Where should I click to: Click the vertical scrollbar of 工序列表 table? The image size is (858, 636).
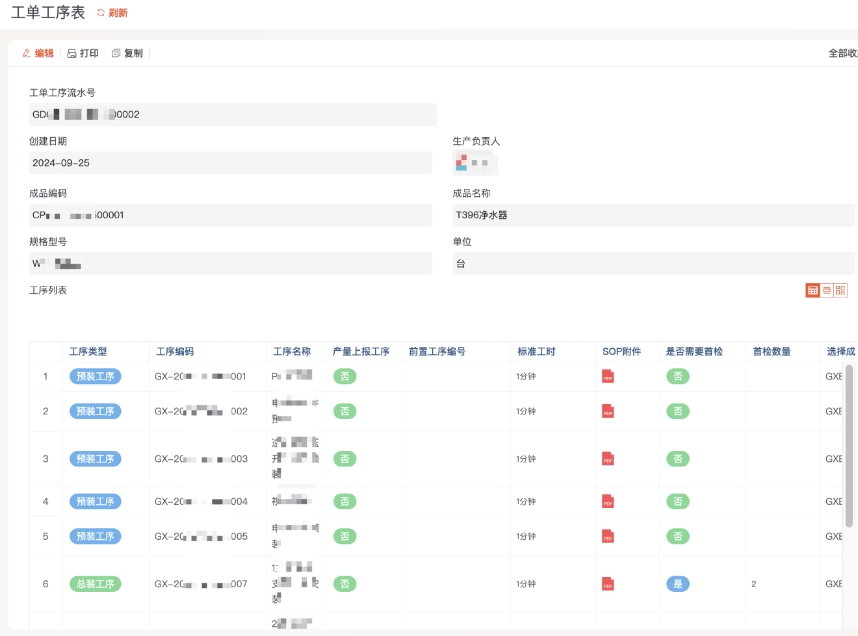[x=849, y=446]
